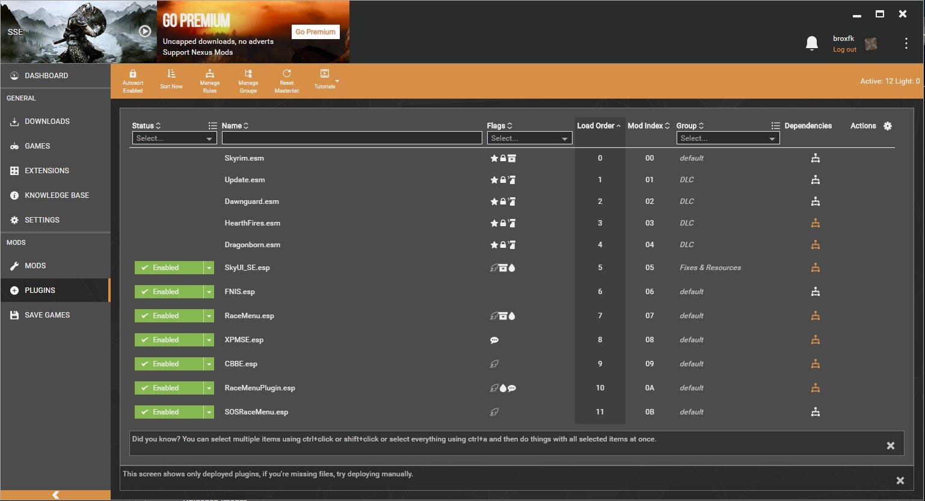Expand status options arrow for CBBE.esp
This screenshot has height=501, width=925.
pyautogui.click(x=209, y=364)
